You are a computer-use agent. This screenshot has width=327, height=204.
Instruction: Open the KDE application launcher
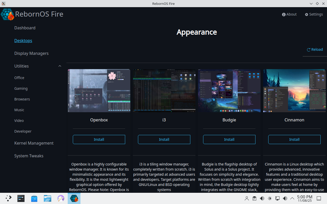pos(9,198)
